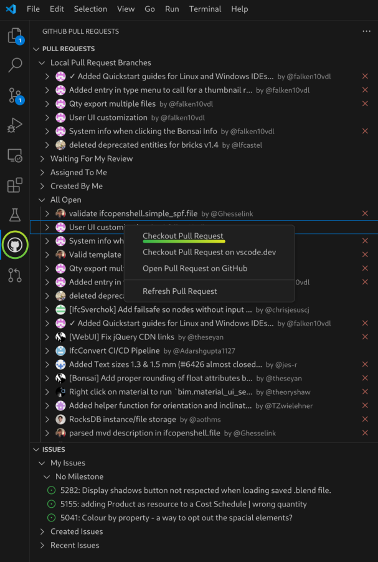
Task: Expand the Created Issues group
Action: coord(42,531)
